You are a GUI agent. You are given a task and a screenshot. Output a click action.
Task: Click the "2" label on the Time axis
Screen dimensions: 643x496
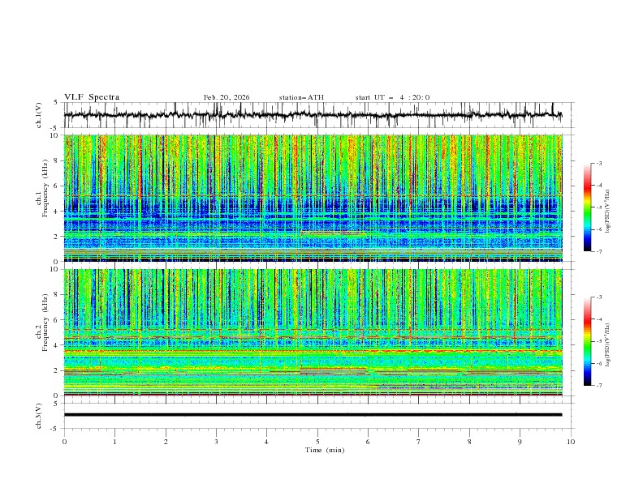tap(166, 442)
